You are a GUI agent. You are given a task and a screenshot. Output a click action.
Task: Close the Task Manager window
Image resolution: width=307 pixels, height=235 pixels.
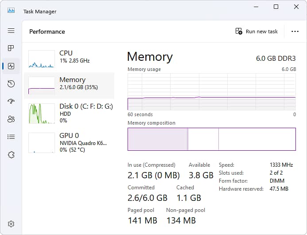pos(296,7)
